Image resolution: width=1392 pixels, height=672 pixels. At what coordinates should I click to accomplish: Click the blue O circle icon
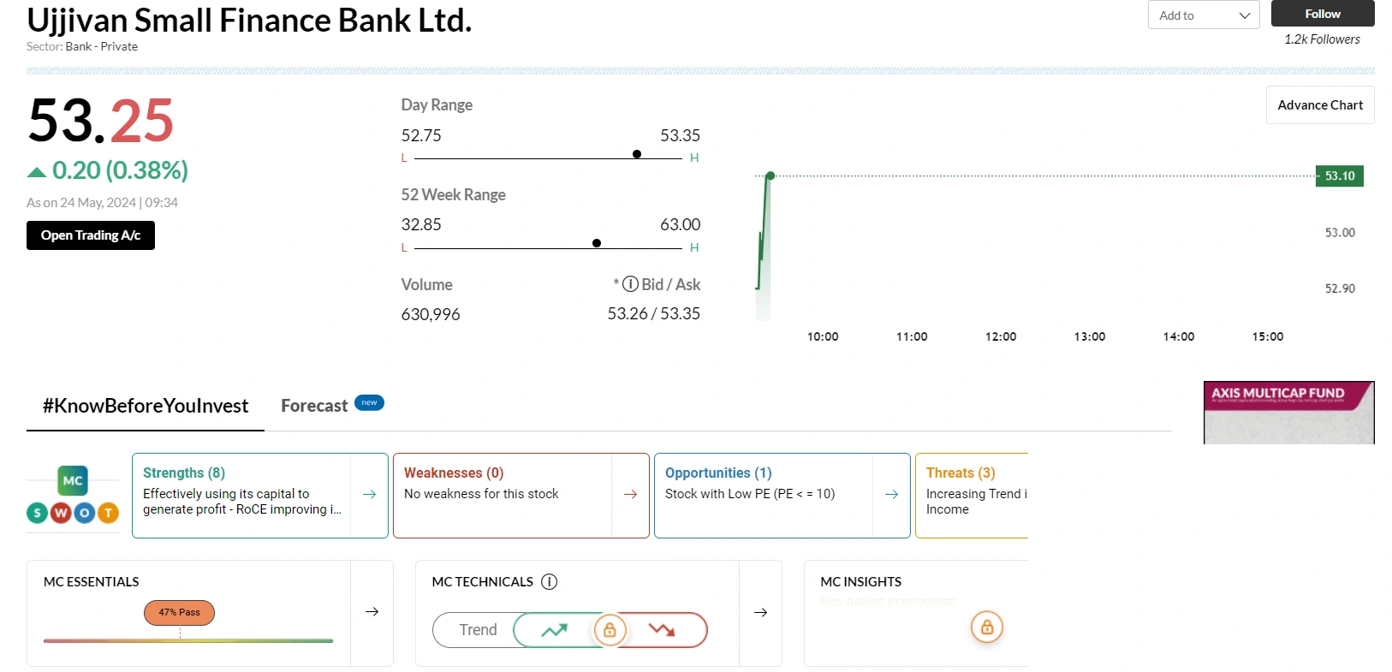point(84,513)
